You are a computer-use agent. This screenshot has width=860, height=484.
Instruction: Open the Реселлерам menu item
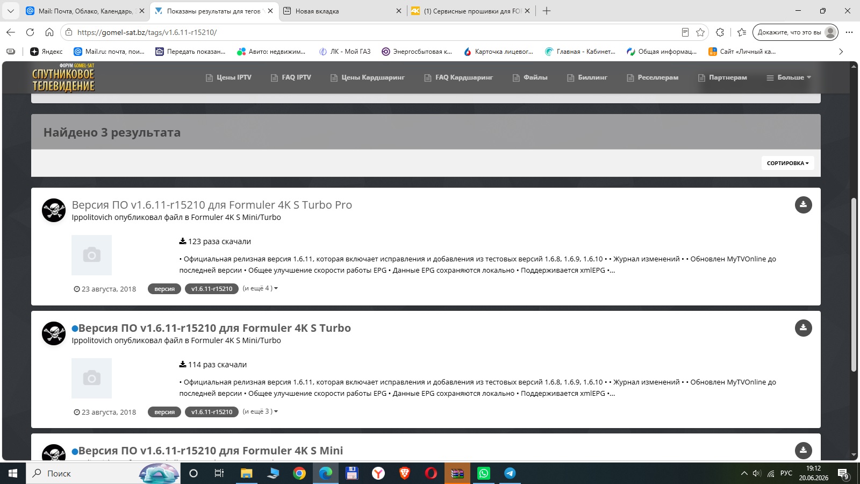pos(653,77)
